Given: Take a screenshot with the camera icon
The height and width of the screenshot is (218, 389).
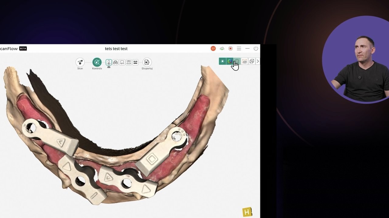Looking at the screenshot, I should click(245, 61).
